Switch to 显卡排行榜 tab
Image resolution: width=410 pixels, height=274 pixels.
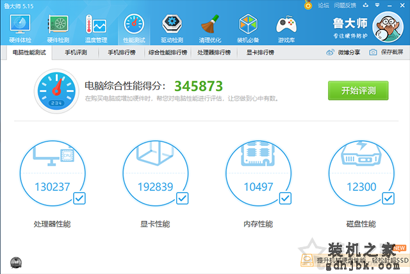(x=260, y=52)
